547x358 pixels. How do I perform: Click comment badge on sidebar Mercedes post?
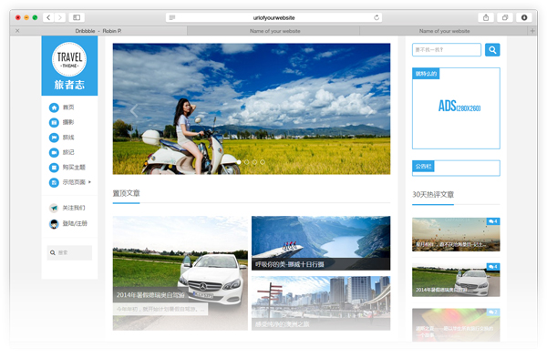coord(493,267)
